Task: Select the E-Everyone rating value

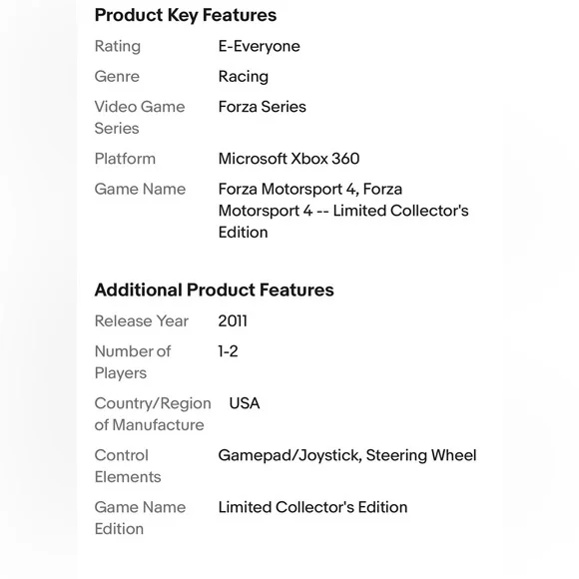Action: coord(259,47)
